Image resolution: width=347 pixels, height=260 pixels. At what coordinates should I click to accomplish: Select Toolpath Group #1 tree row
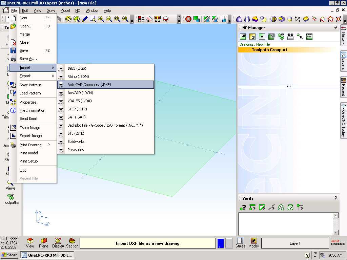[289, 50]
